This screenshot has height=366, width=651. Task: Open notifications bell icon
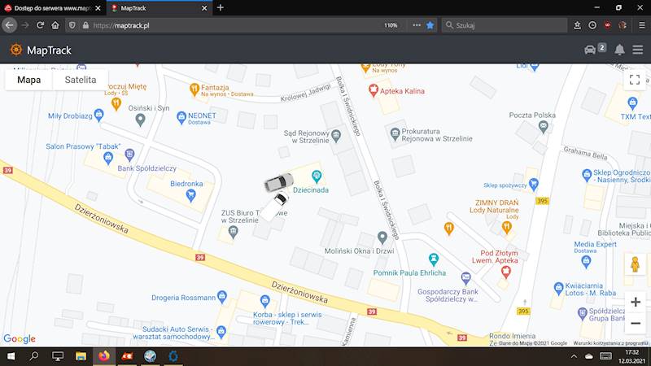pyautogui.click(x=619, y=50)
